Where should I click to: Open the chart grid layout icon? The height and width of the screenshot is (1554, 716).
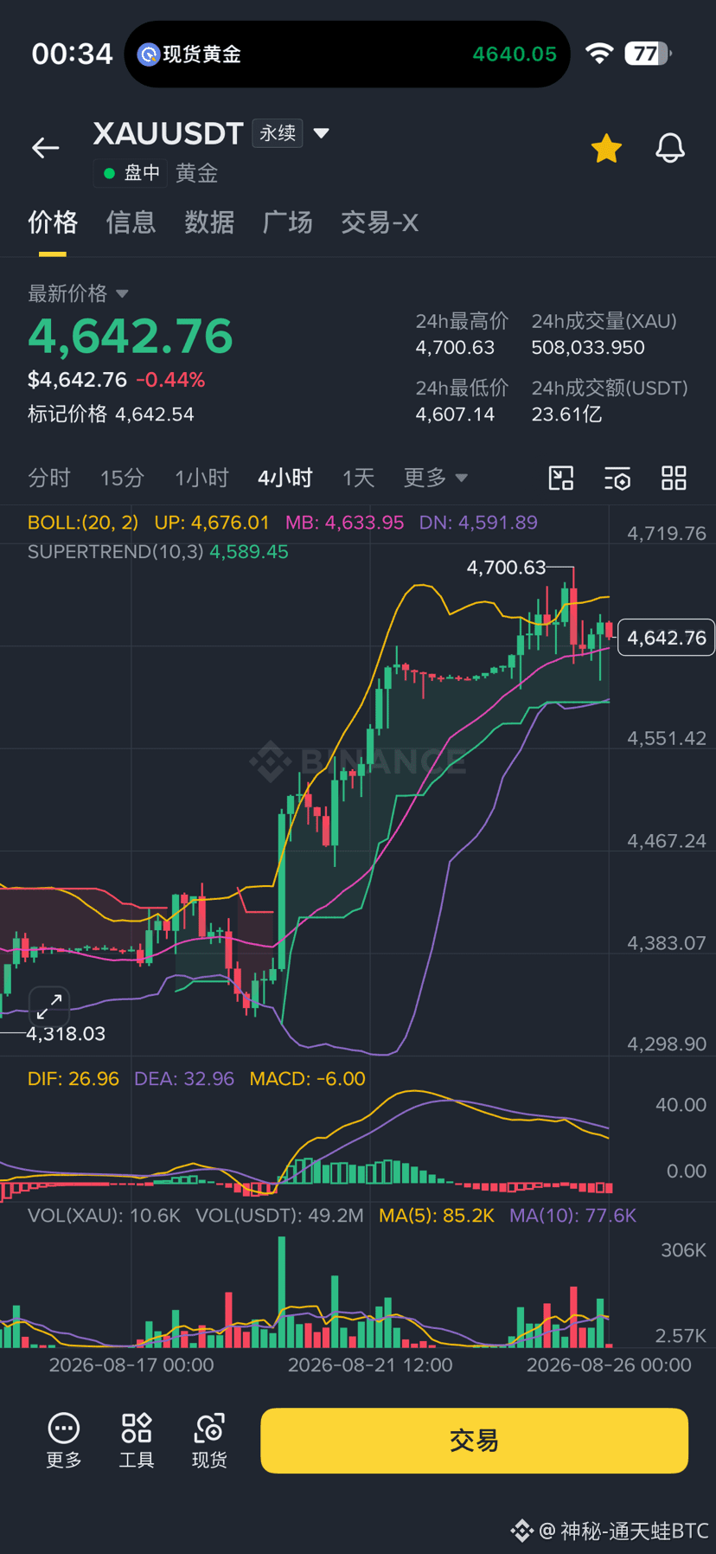674,478
